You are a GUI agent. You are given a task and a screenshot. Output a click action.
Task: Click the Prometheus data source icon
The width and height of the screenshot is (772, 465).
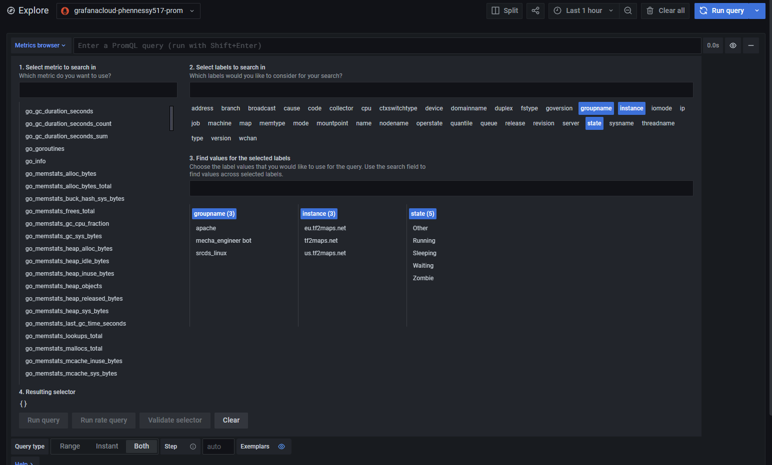coord(65,10)
